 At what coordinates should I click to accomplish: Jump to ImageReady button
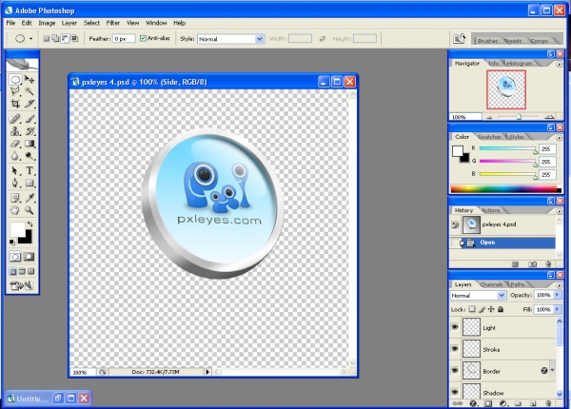click(x=22, y=286)
